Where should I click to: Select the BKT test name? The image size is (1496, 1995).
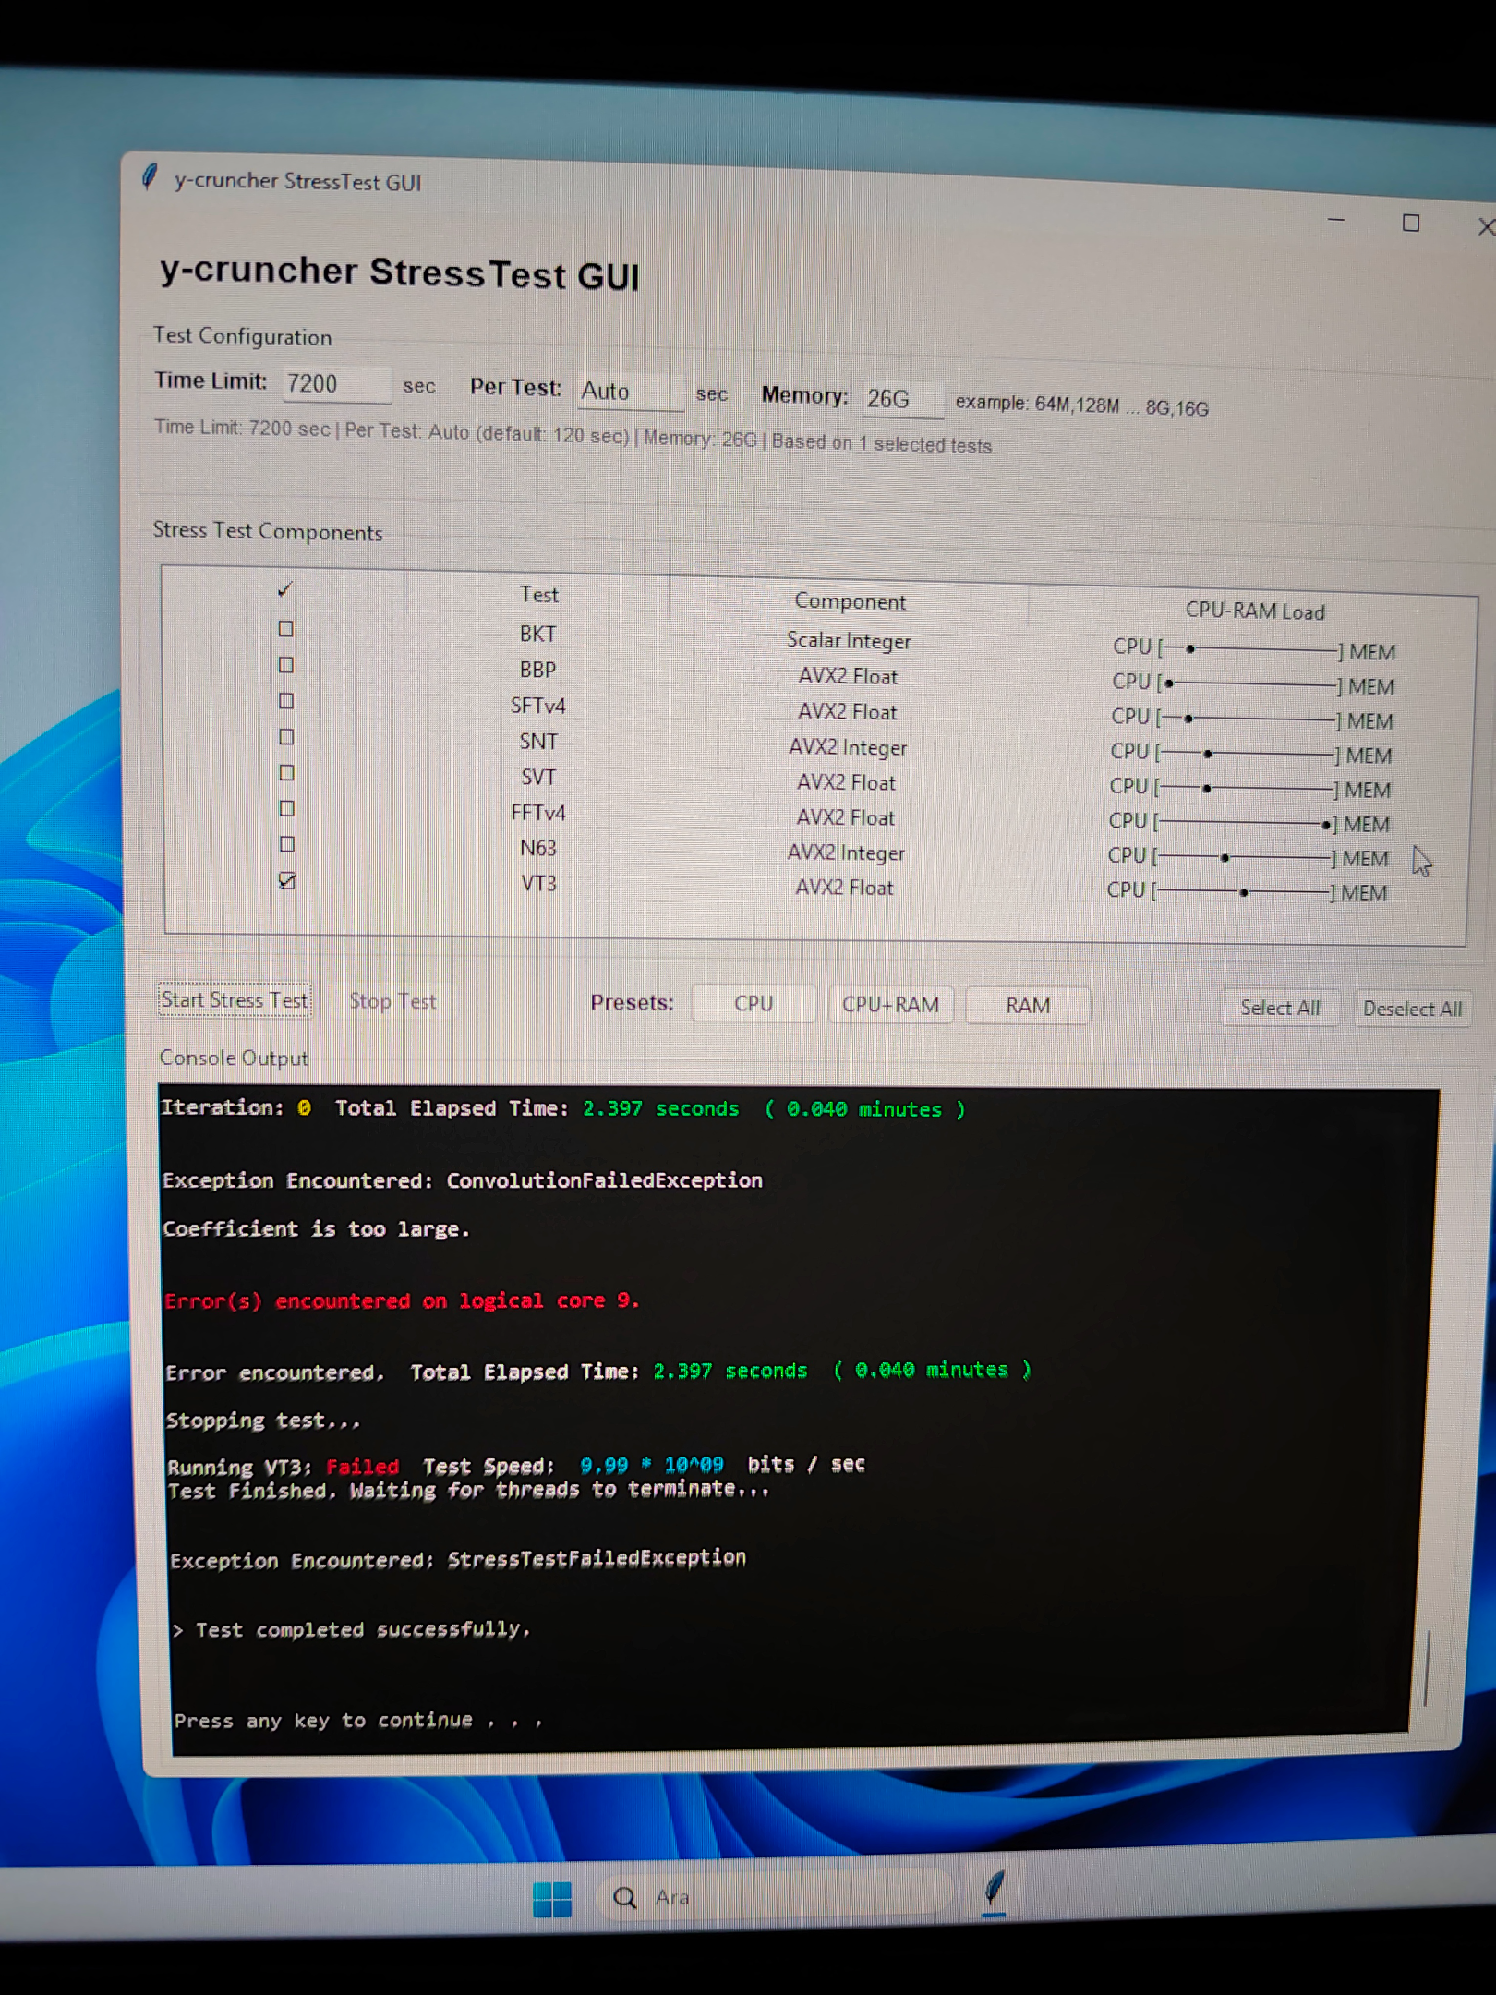coord(537,634)
